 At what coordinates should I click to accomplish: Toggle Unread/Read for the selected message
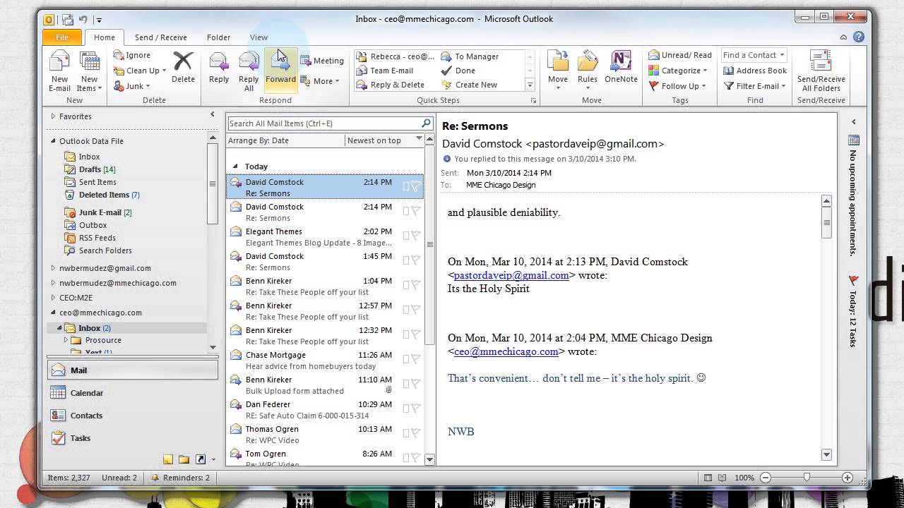click(x=679, y=55)
